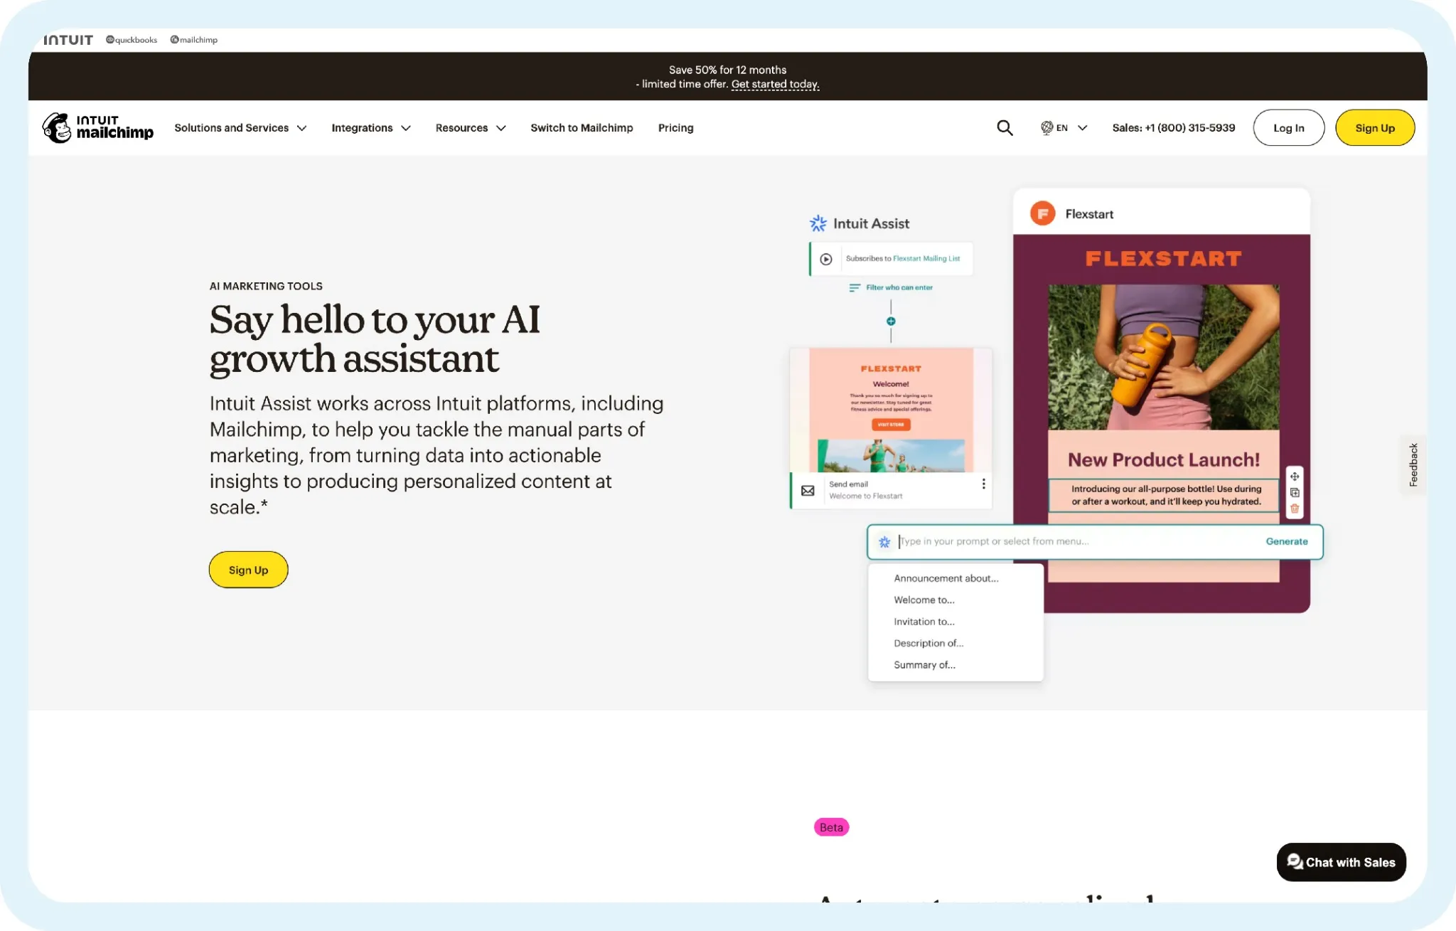Click the INTUIT brand logo in top strip

coord(68,40)
